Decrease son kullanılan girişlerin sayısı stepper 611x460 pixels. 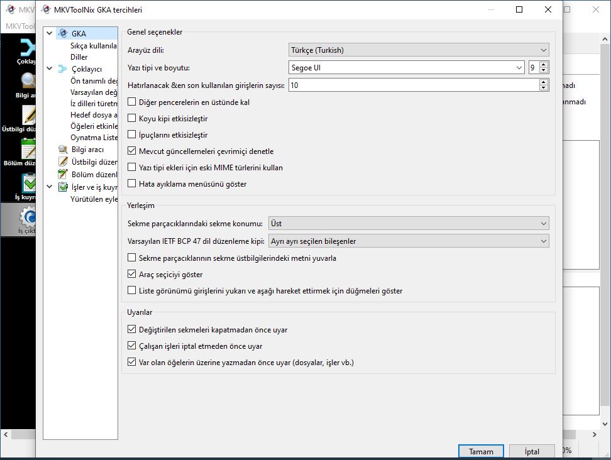544,88
